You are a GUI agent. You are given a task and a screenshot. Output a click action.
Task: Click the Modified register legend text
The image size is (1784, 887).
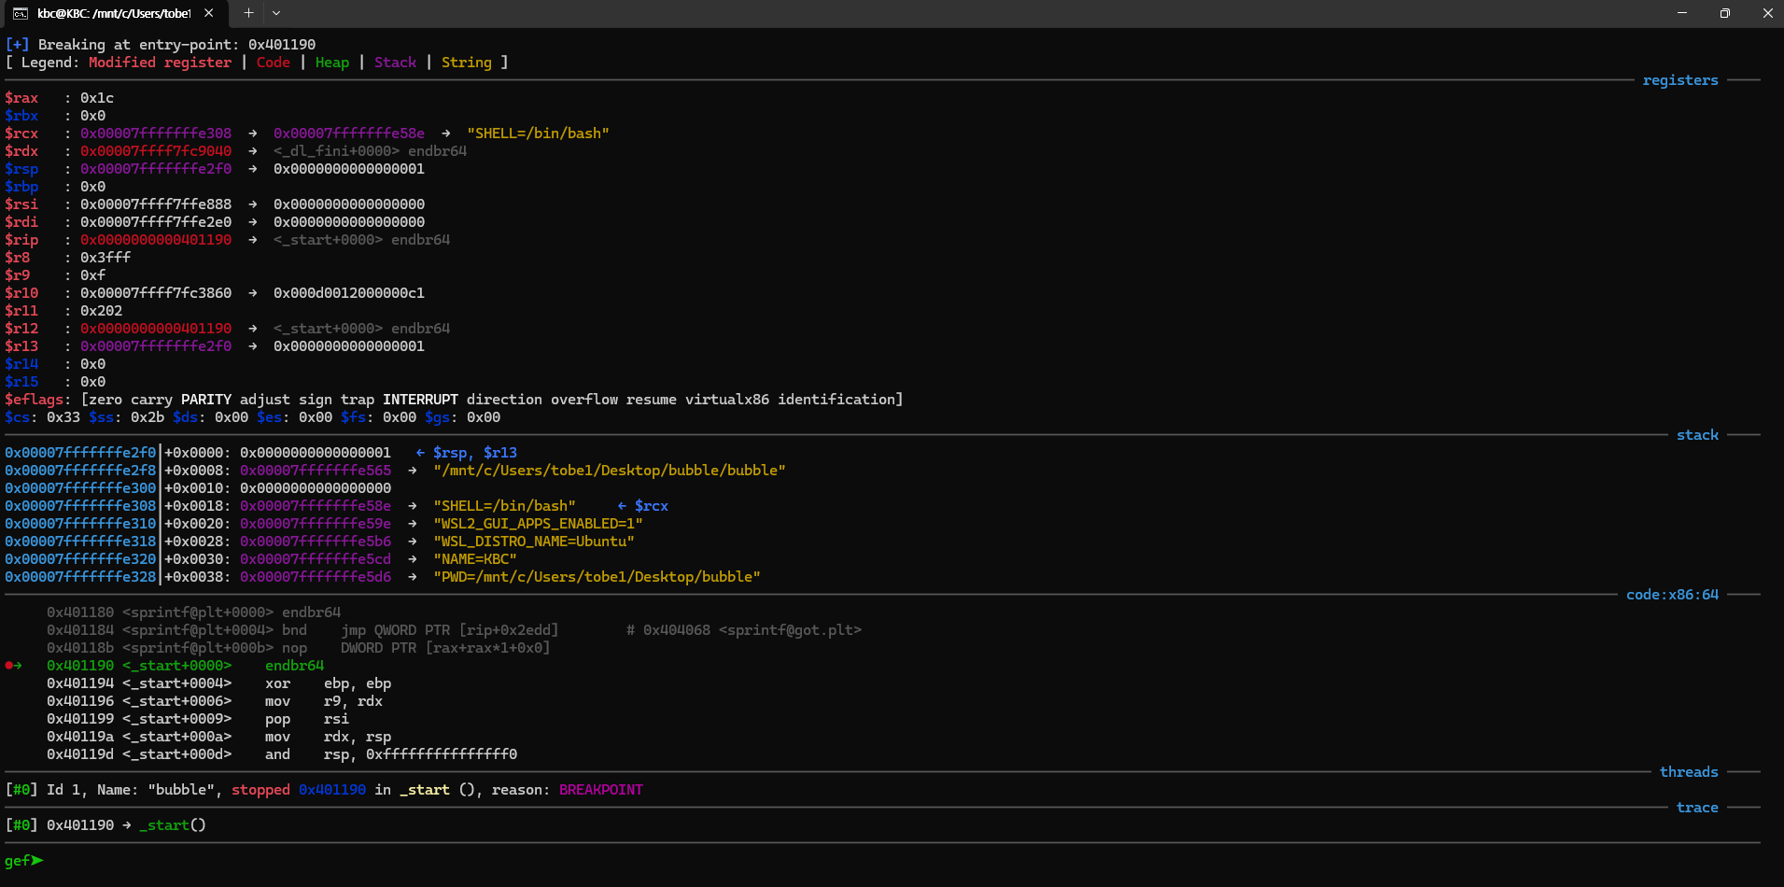click(160, 62)
